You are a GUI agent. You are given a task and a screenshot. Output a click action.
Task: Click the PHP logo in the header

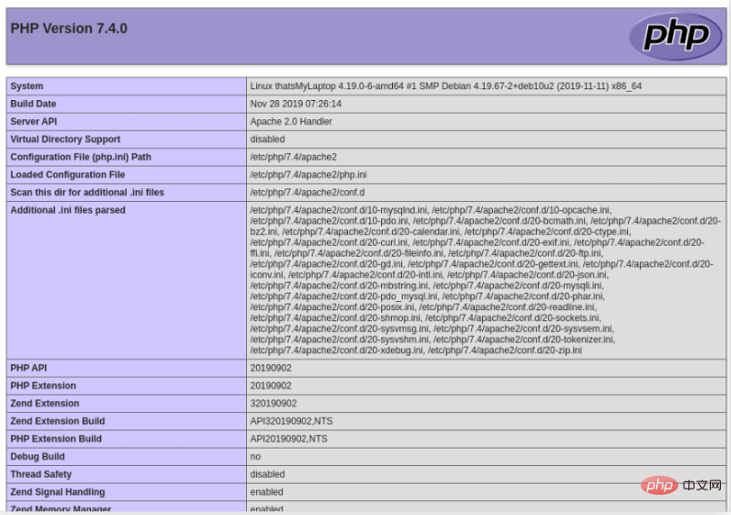676,35
